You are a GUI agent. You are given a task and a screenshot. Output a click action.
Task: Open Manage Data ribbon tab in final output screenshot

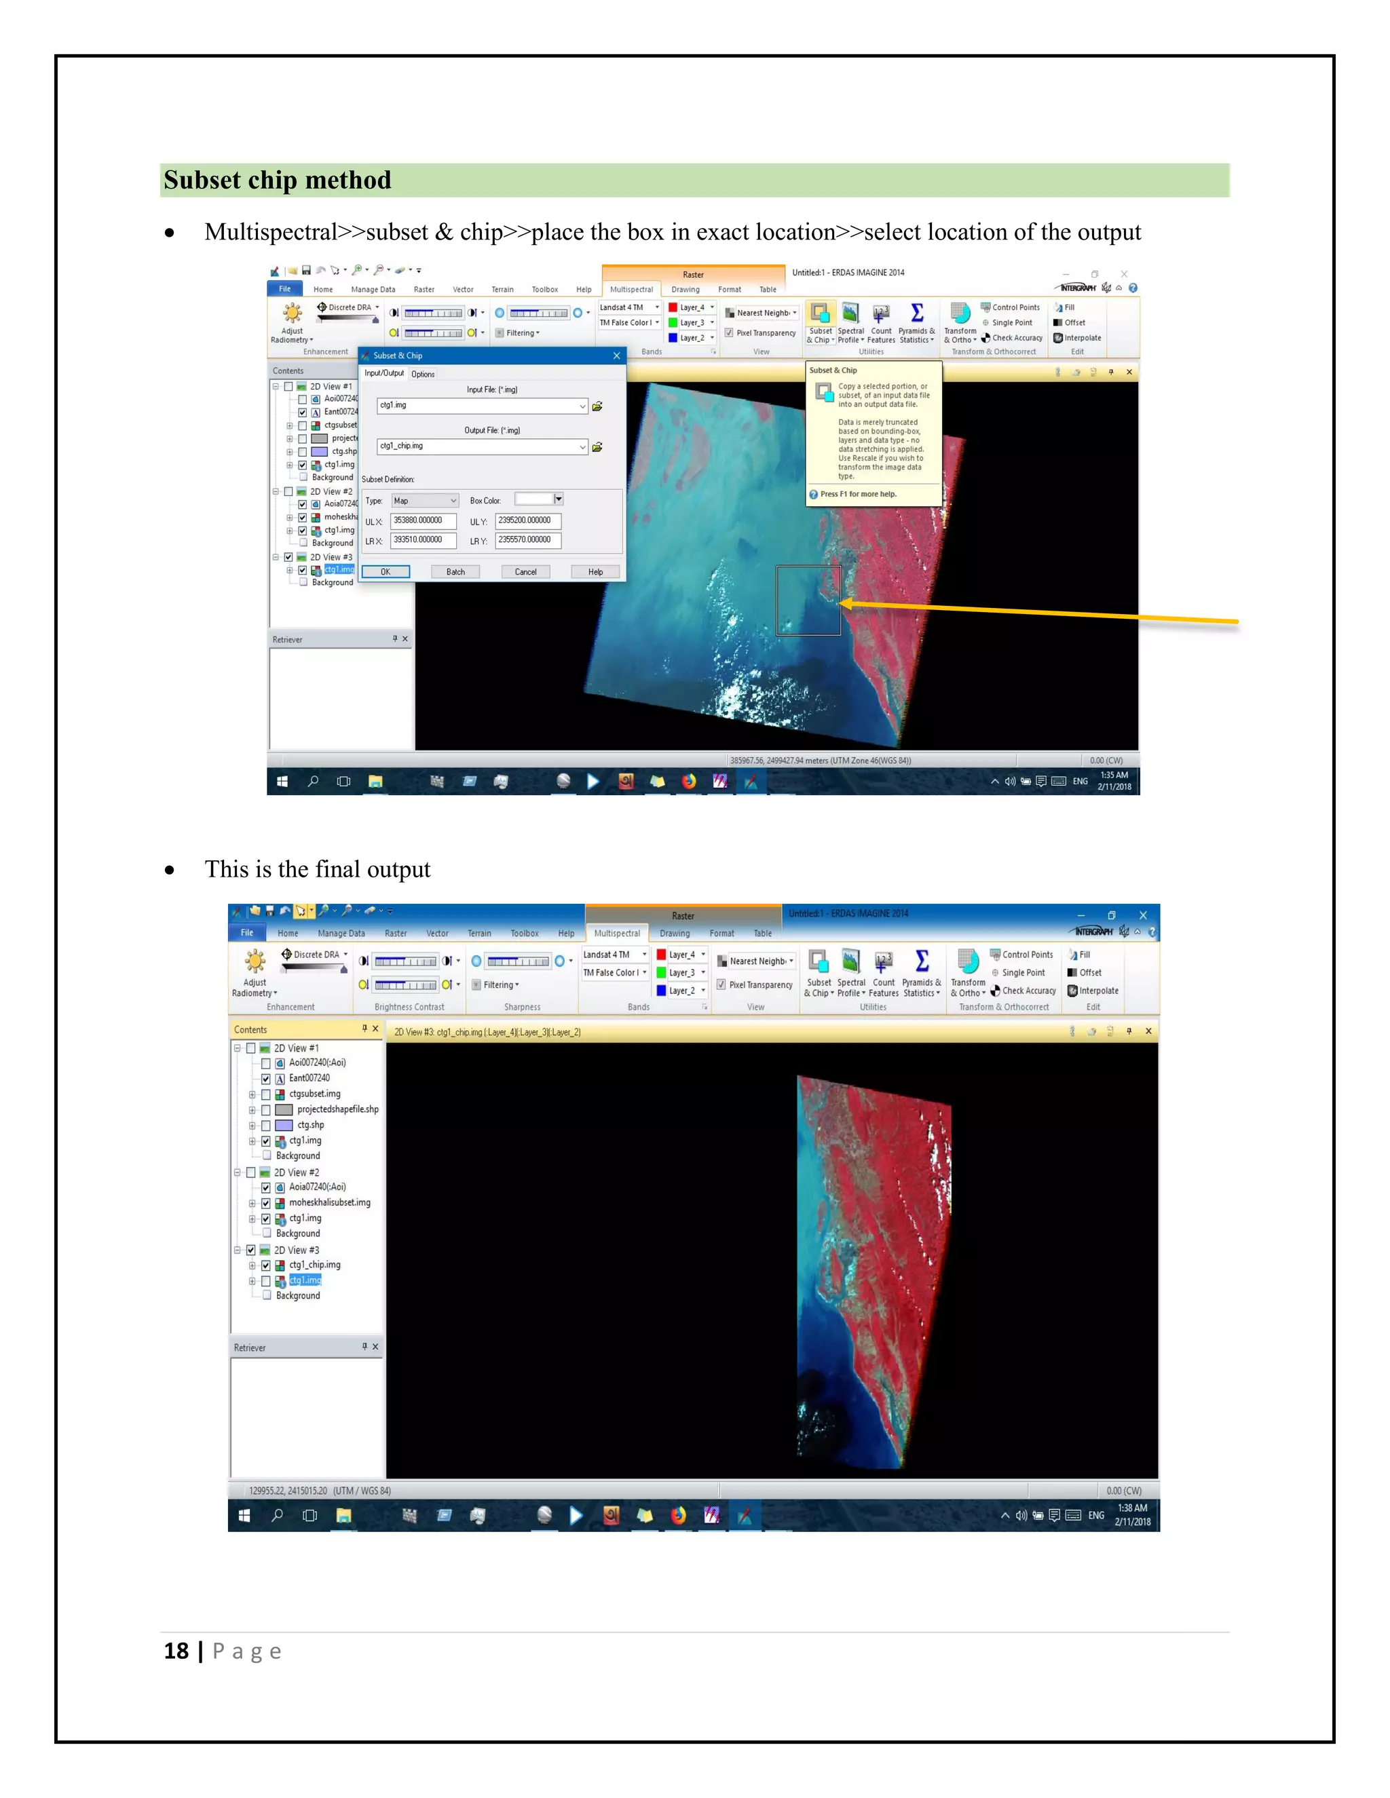coord(341,934)
